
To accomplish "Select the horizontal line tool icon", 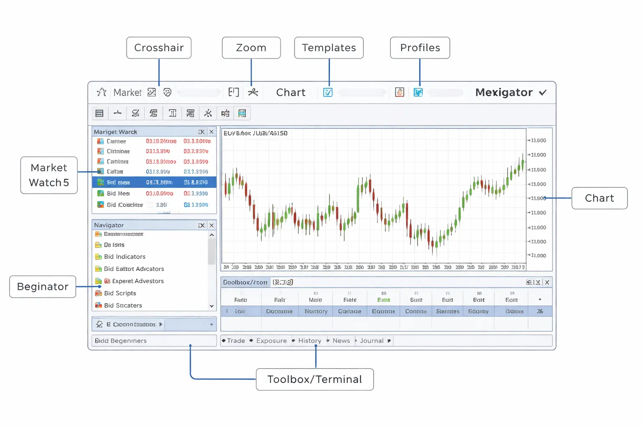I will [x=117, y=113].
